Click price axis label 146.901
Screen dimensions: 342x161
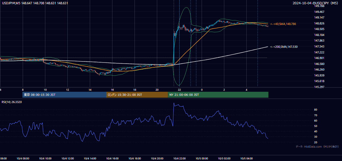click(319, 58)
